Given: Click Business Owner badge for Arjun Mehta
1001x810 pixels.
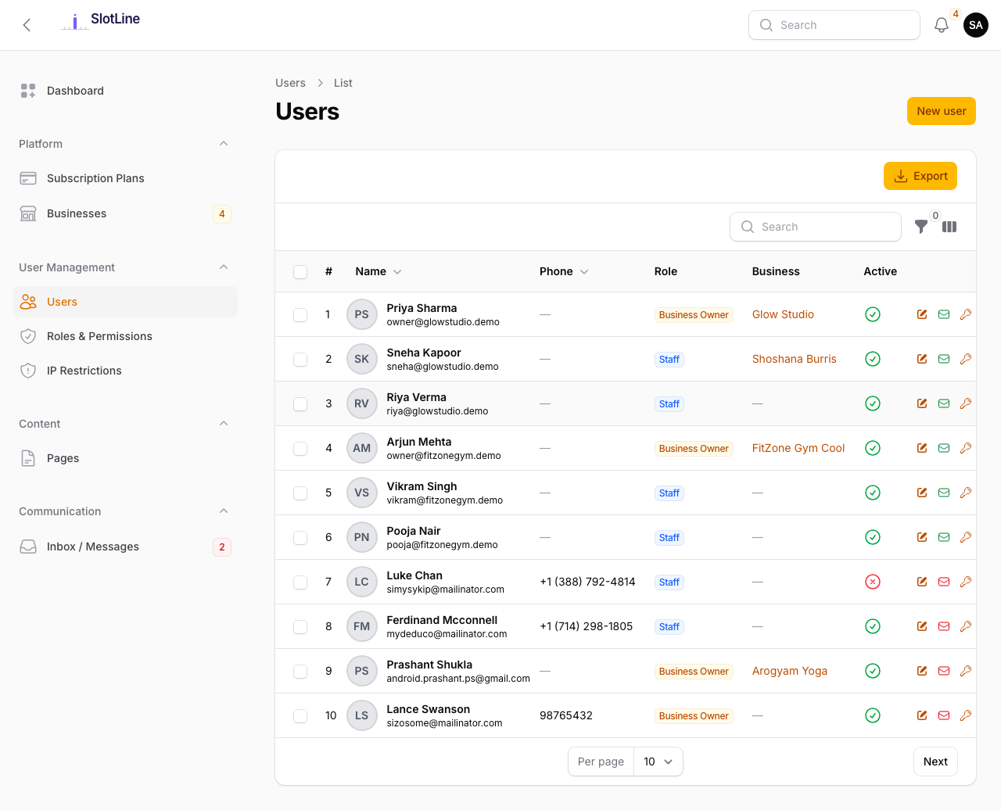Looking at the screenshot, I should [694, 449].
